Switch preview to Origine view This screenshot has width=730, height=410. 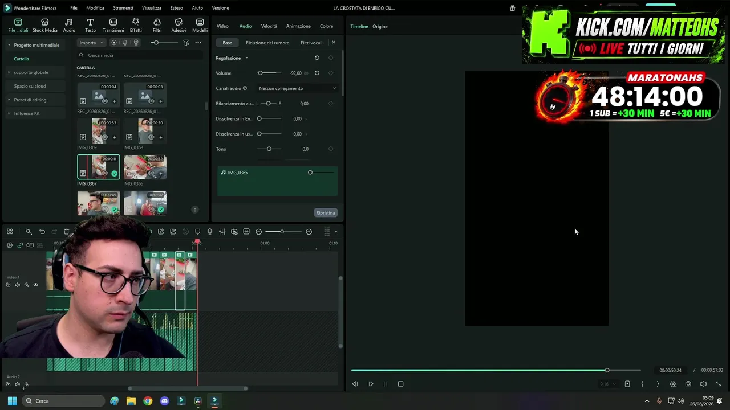pos(380,27)
